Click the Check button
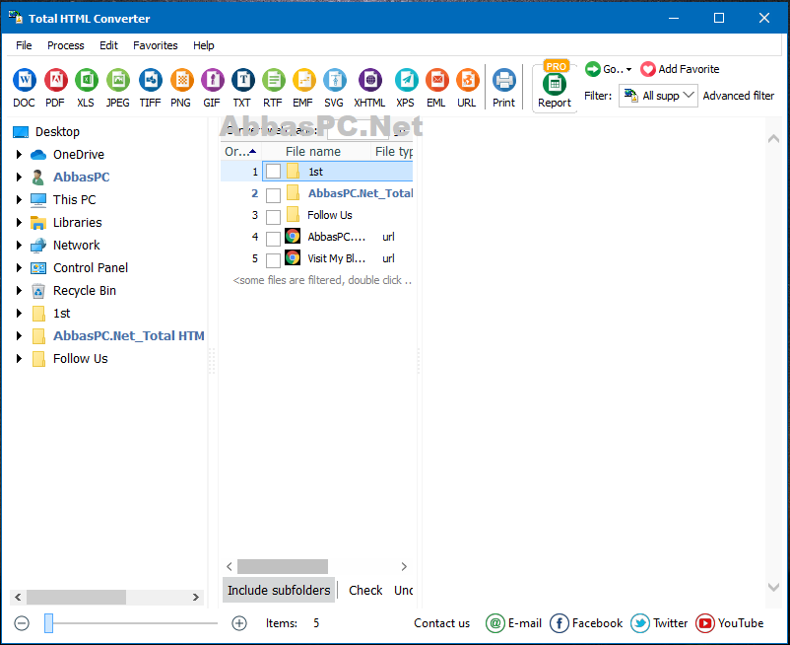Image resolution: width=790 pixels, height=645 pixels. tap(365, 590)
